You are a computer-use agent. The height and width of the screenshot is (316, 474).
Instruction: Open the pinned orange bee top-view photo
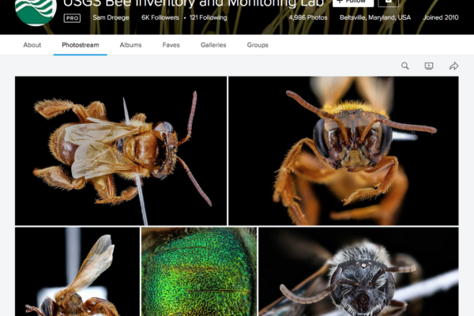click(x=121, y=151)
